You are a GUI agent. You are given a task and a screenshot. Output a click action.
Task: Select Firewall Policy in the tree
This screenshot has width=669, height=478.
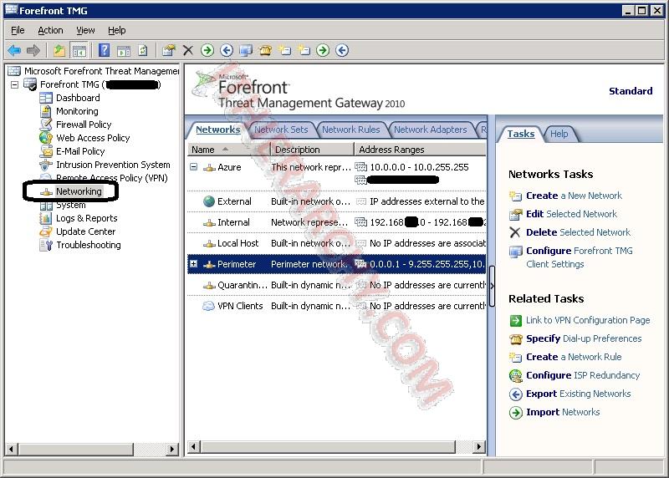click(84, 125)
